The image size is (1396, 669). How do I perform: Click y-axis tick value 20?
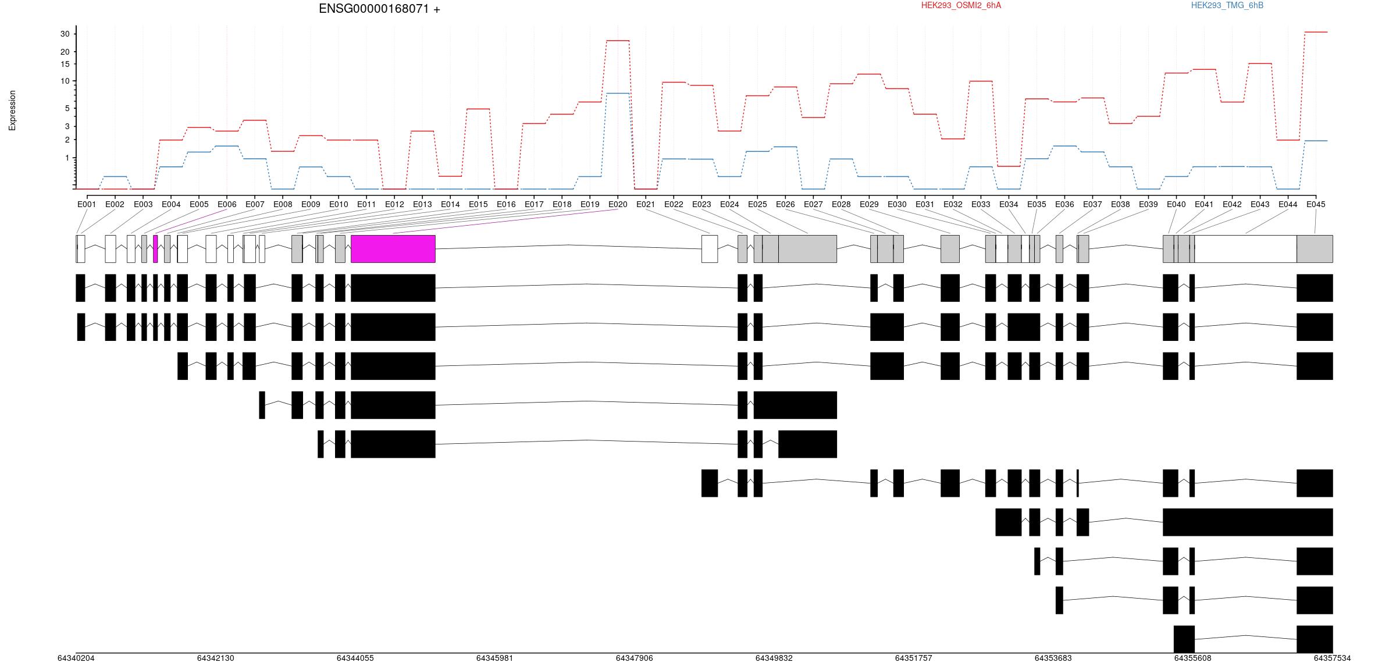(x=65, y=52)
